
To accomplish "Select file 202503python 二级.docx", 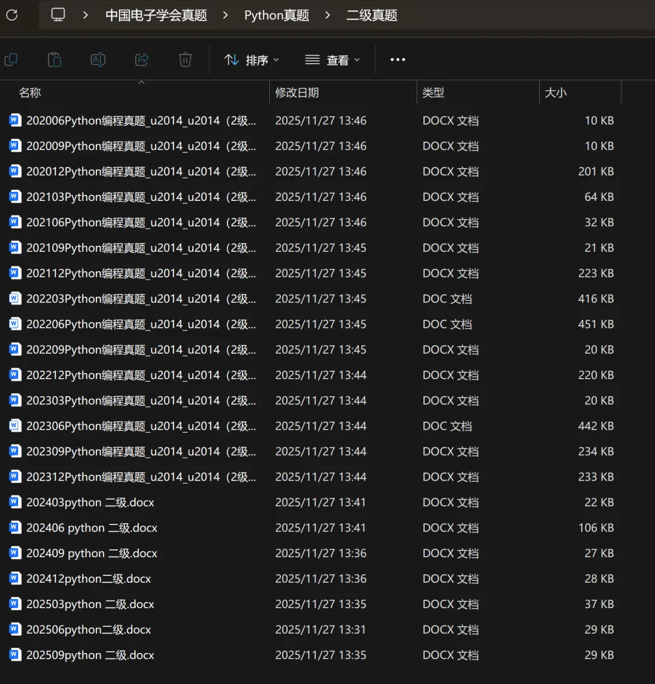I will [x=90, y=604].
